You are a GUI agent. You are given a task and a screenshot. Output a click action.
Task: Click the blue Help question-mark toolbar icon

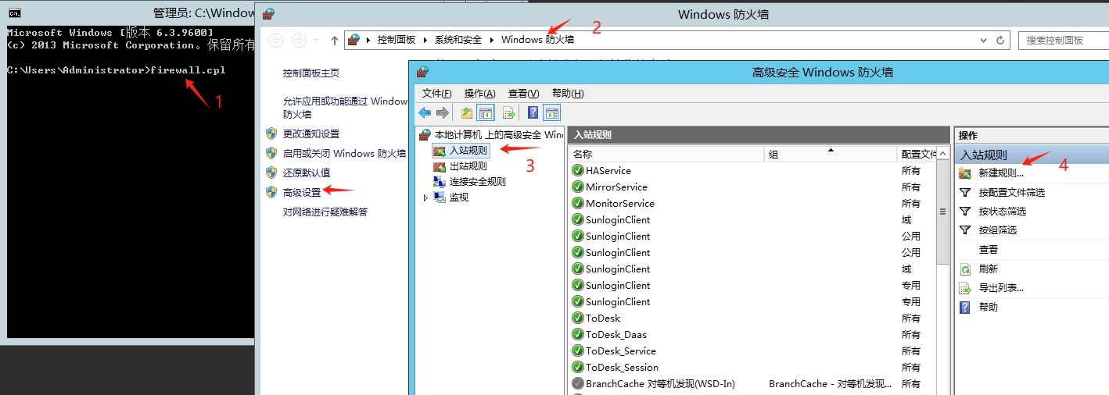(533, 112)
